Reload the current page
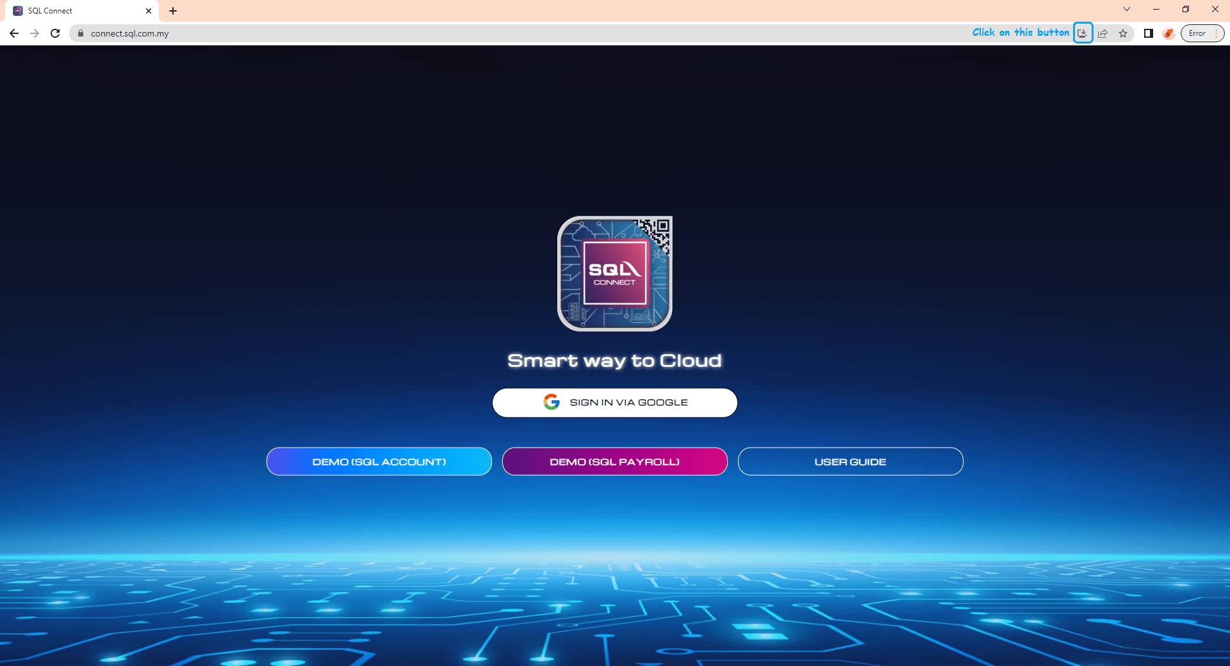 click(55, 33)
